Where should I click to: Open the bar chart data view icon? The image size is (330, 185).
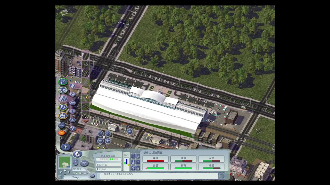click(x=138, y=168)
